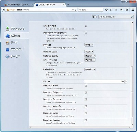Open the bookmarks list icon

[x=111, y=10]
